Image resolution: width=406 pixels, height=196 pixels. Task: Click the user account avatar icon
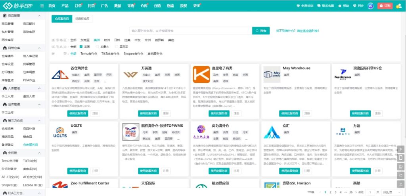pyautogui.click(x=398, y=6)
